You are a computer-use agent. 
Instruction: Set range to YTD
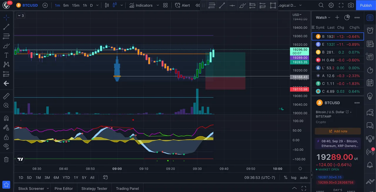tap(66, 177)
